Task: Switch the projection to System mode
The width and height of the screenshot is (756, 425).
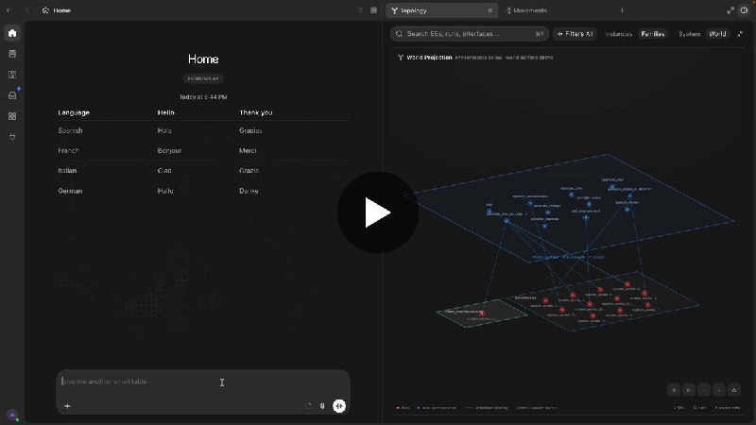Action: [690, 34]
